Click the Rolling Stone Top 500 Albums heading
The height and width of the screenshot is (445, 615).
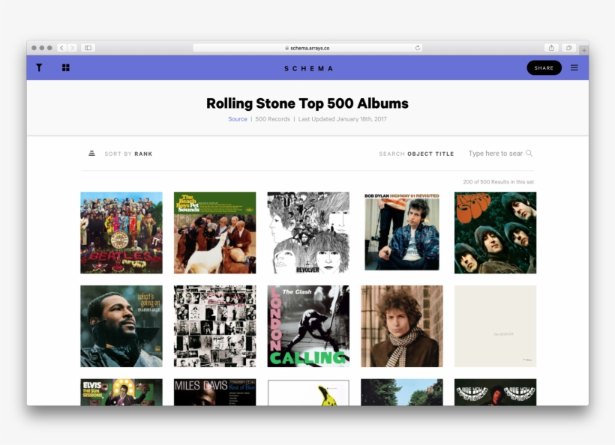point(307,103)
